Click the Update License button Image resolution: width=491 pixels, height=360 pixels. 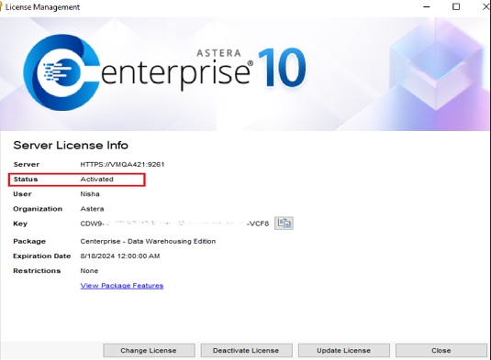(343, 350)
